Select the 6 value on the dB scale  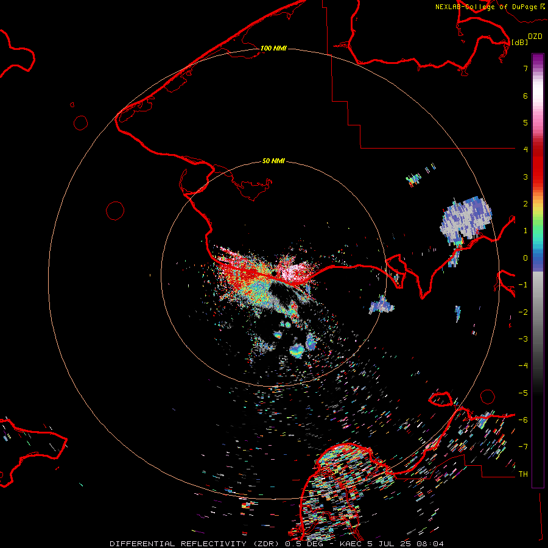pyautogui.click(x=525, y=96)
